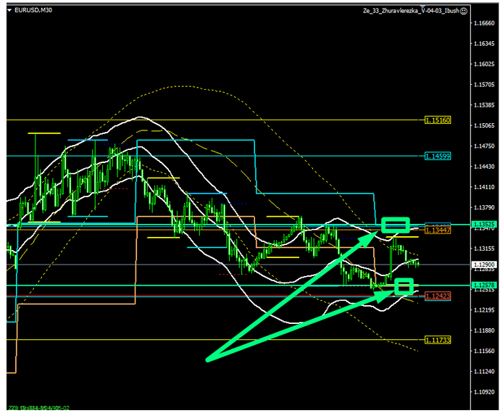The image size is (500, 416).
Task: Click the 1.16660 value on price scale
Action: coord(484,23)
